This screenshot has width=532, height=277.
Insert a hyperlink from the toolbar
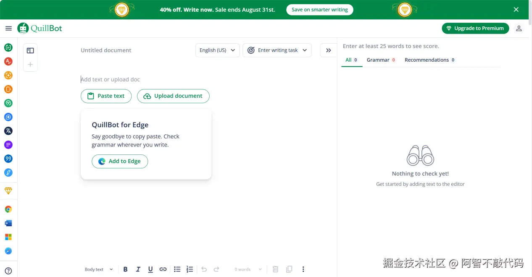pos(163,269)
